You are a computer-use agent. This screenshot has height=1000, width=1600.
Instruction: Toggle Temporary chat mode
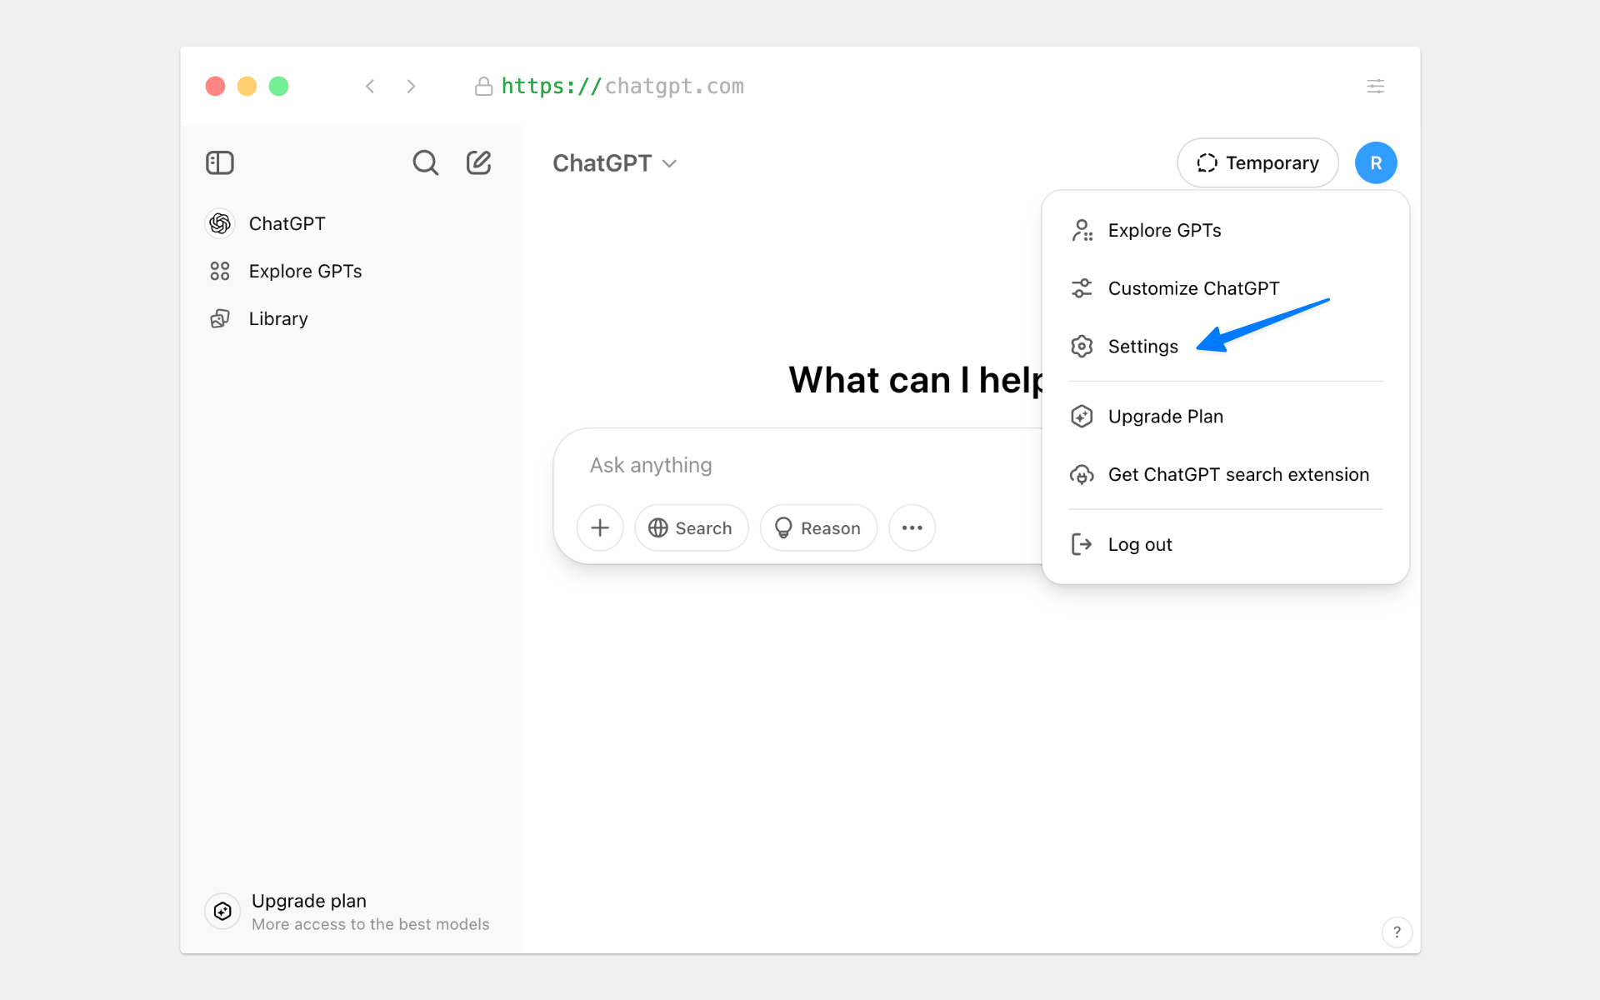1257,162
